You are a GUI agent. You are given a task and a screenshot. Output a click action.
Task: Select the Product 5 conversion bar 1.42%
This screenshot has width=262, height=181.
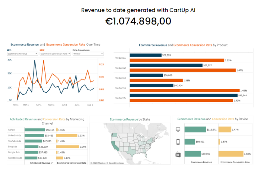point(181,101)
